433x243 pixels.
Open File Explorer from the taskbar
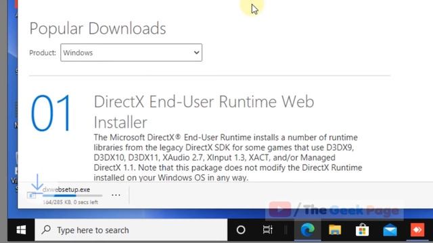pos(335,230)
